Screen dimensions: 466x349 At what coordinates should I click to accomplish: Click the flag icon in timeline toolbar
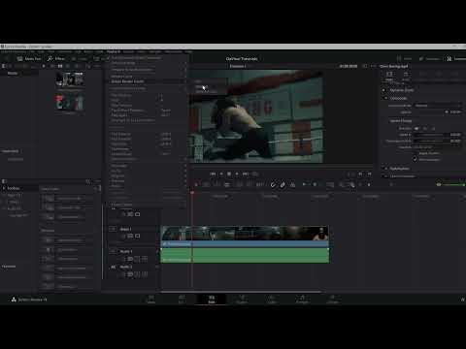coord(304,184)
